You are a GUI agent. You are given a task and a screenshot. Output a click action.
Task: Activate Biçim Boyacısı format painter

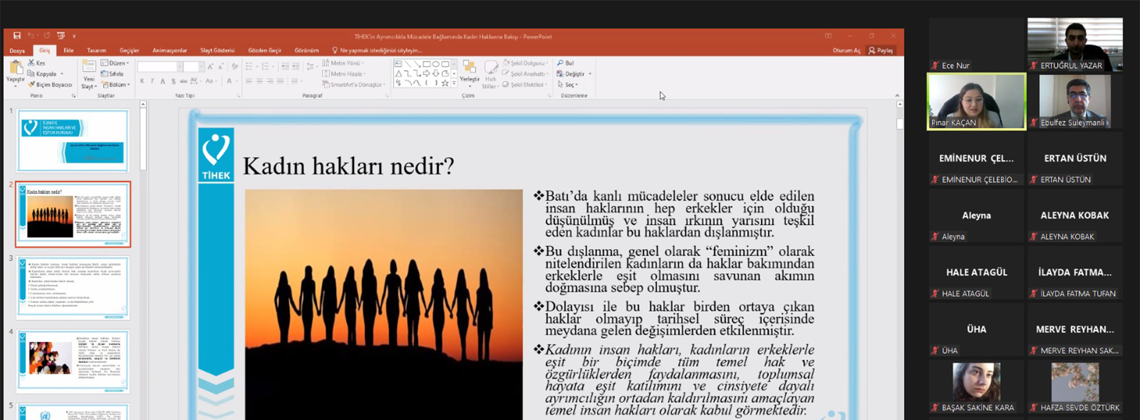[50, 85]
